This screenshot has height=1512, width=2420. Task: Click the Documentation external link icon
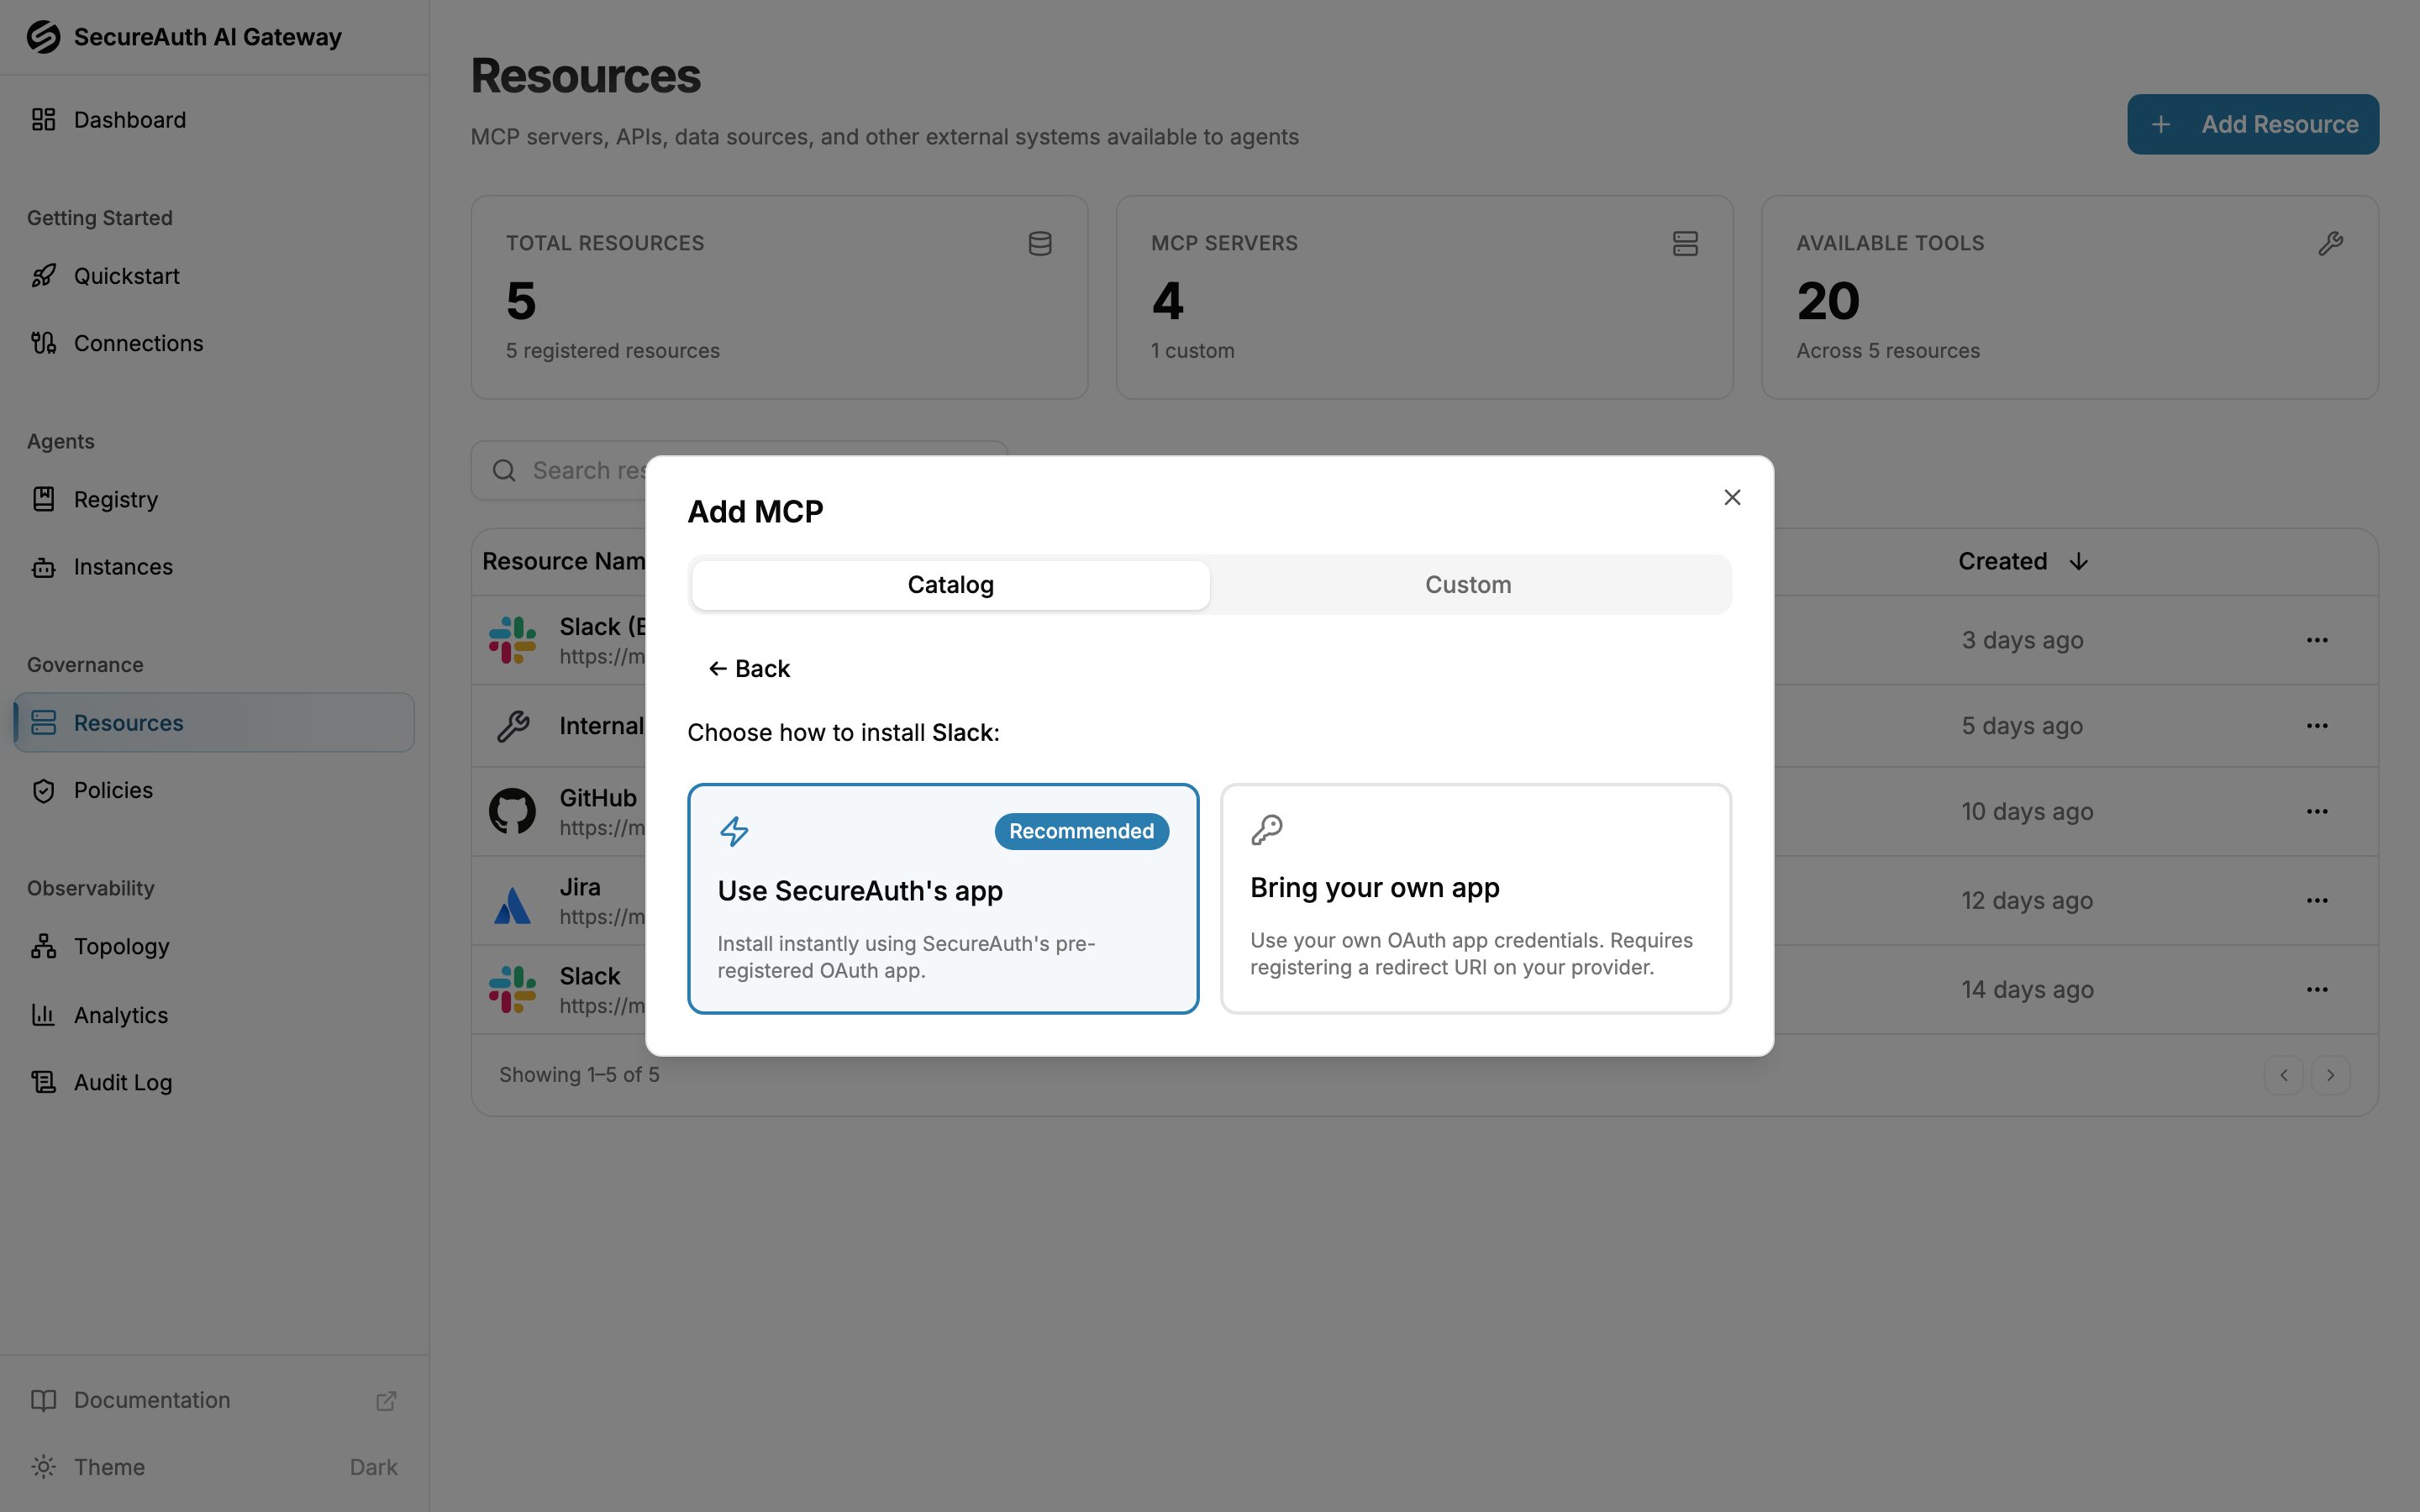pos(386,1401)
